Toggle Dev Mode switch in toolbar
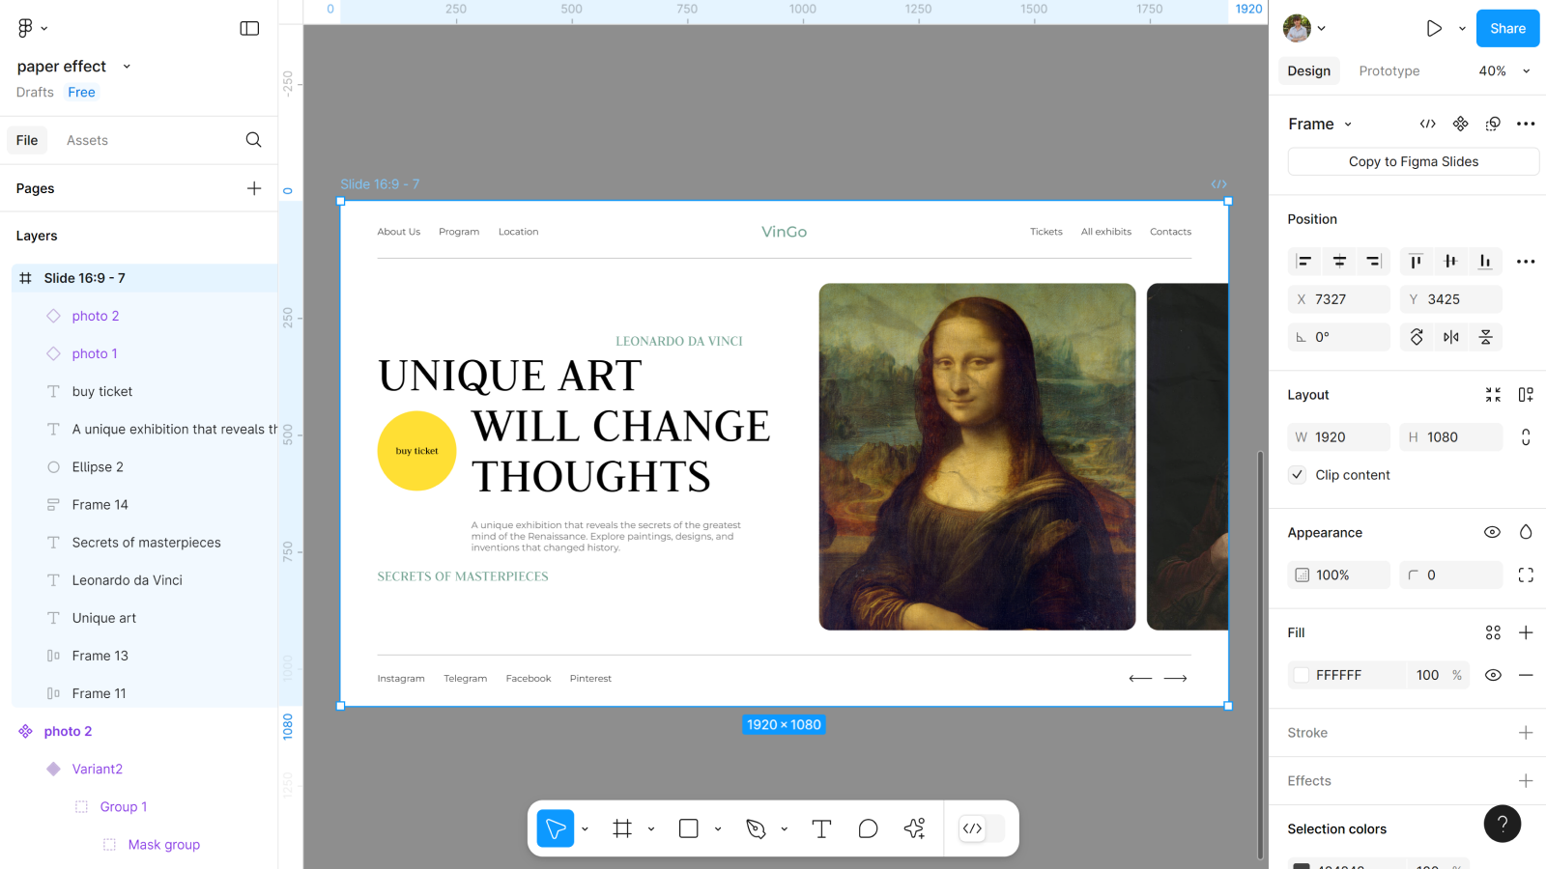Screen dimensions: 1546x869 click(981, 828)
